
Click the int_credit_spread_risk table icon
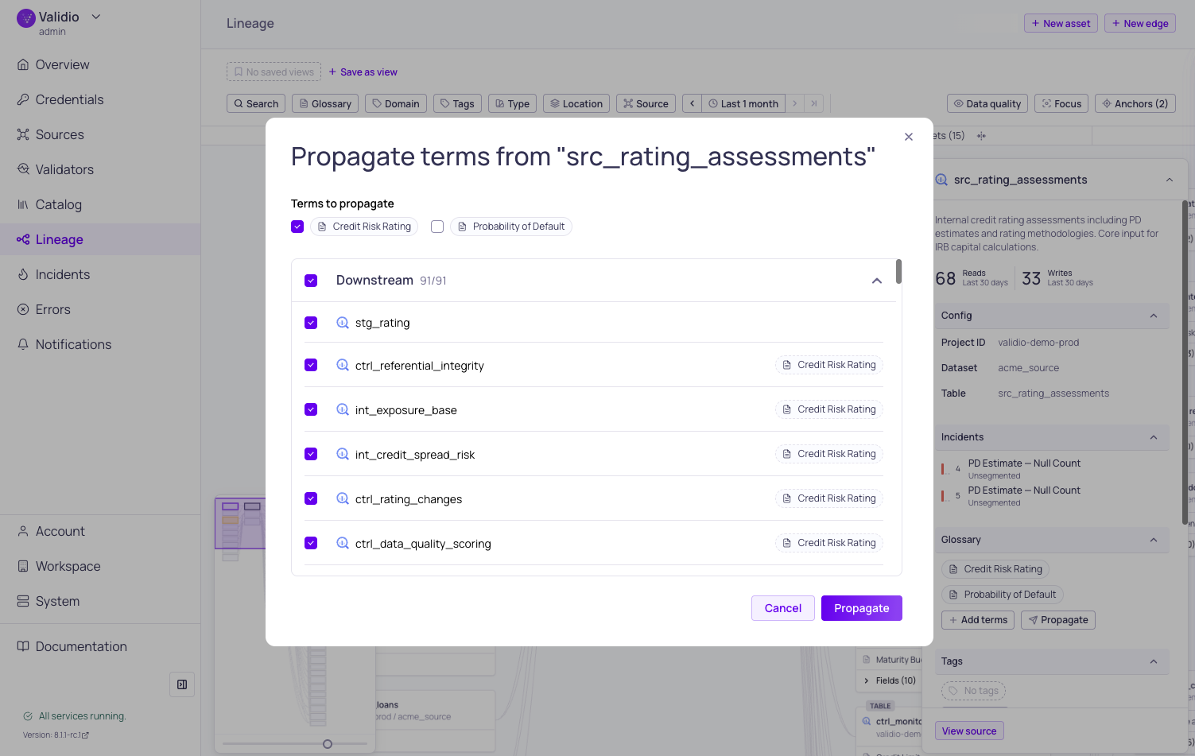[343, 454]
